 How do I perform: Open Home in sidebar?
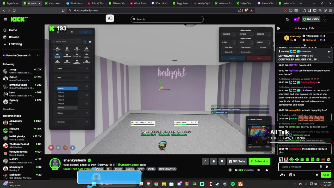click(10, 30)
